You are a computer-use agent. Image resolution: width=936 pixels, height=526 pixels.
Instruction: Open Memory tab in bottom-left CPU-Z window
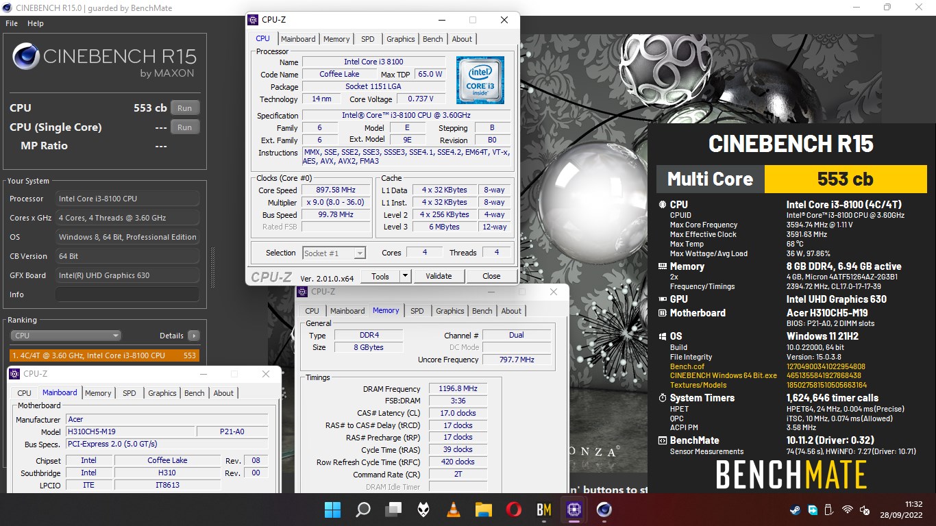pos(98,393)
